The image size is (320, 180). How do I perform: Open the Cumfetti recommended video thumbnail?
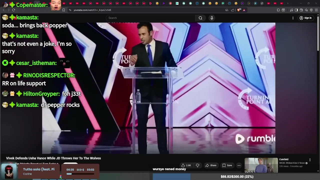point(261,165)
